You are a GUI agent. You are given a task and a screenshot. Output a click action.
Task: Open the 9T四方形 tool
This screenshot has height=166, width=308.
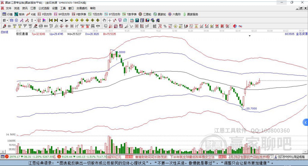click(x=112, y=14)
